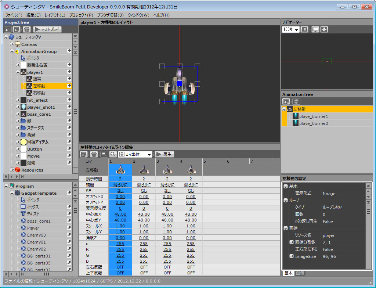The width and height of the screenshot is (376, 288).
Task: Toggle 折り返し再生 False value in settings
Action: tap(328, 222)
